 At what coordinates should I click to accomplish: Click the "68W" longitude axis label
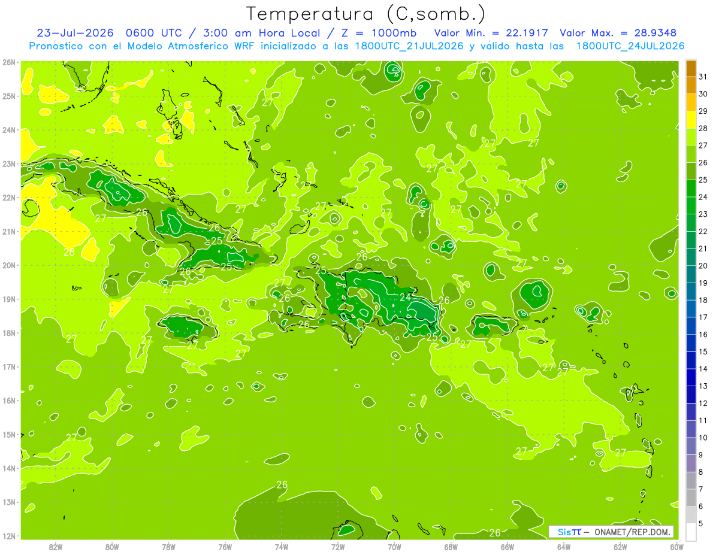[451, 547]
